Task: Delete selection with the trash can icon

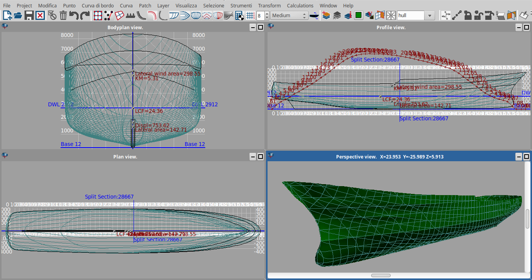Action: point(63,16)
